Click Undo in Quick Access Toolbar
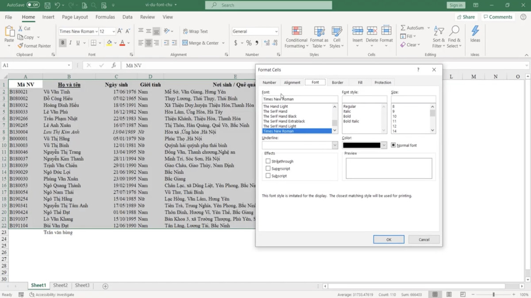The width and height of the screenshot is (531, 298). click(57, 5)
